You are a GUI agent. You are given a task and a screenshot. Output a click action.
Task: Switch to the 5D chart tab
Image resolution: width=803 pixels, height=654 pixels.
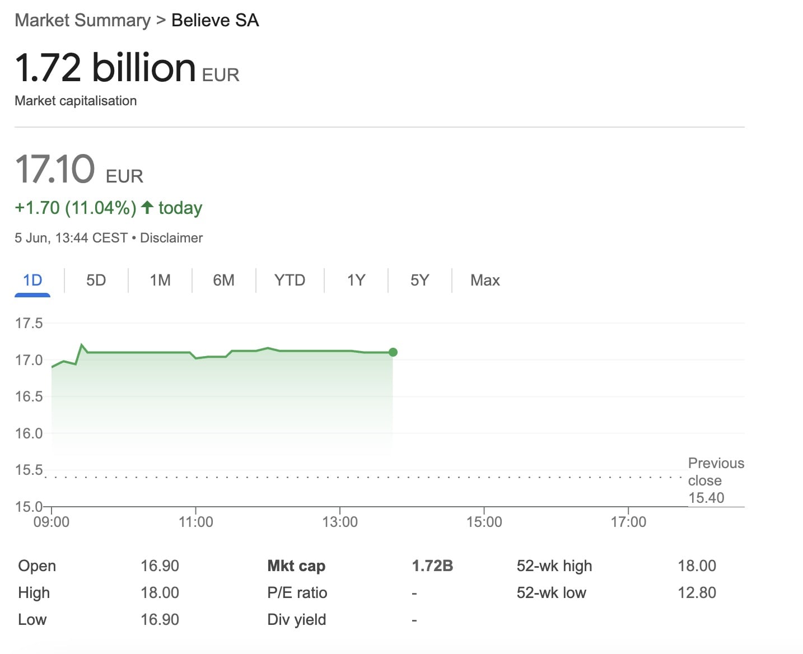coord(96,280)
